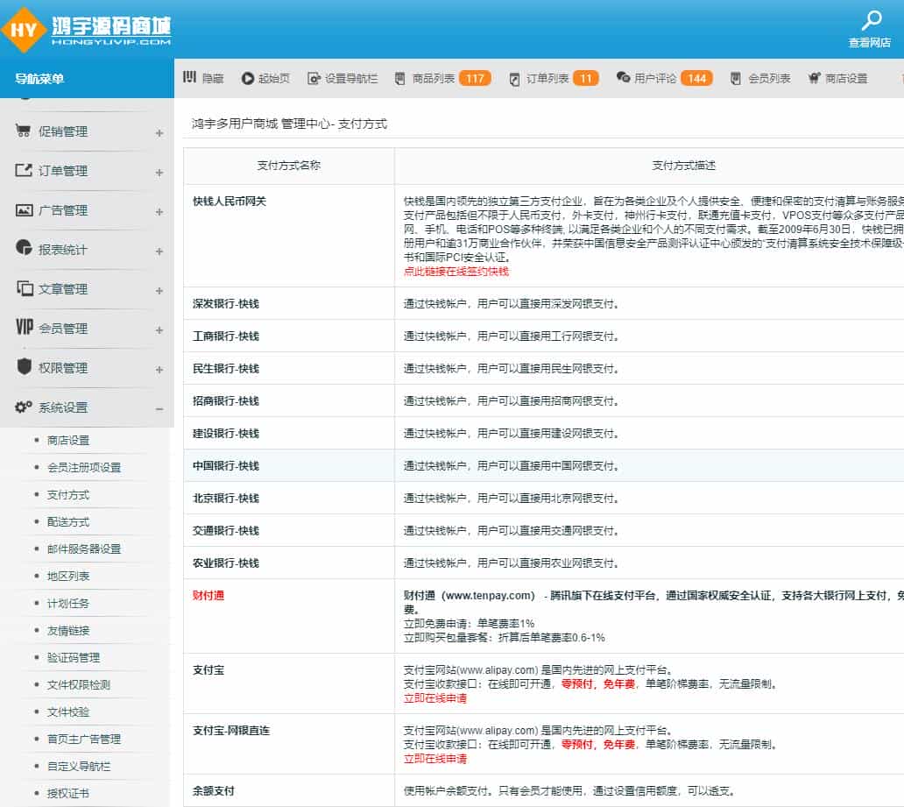Select the 民生银行-快钱 row name
The image size is (904, 807).
pyautogui.click(x=226, y=369)
